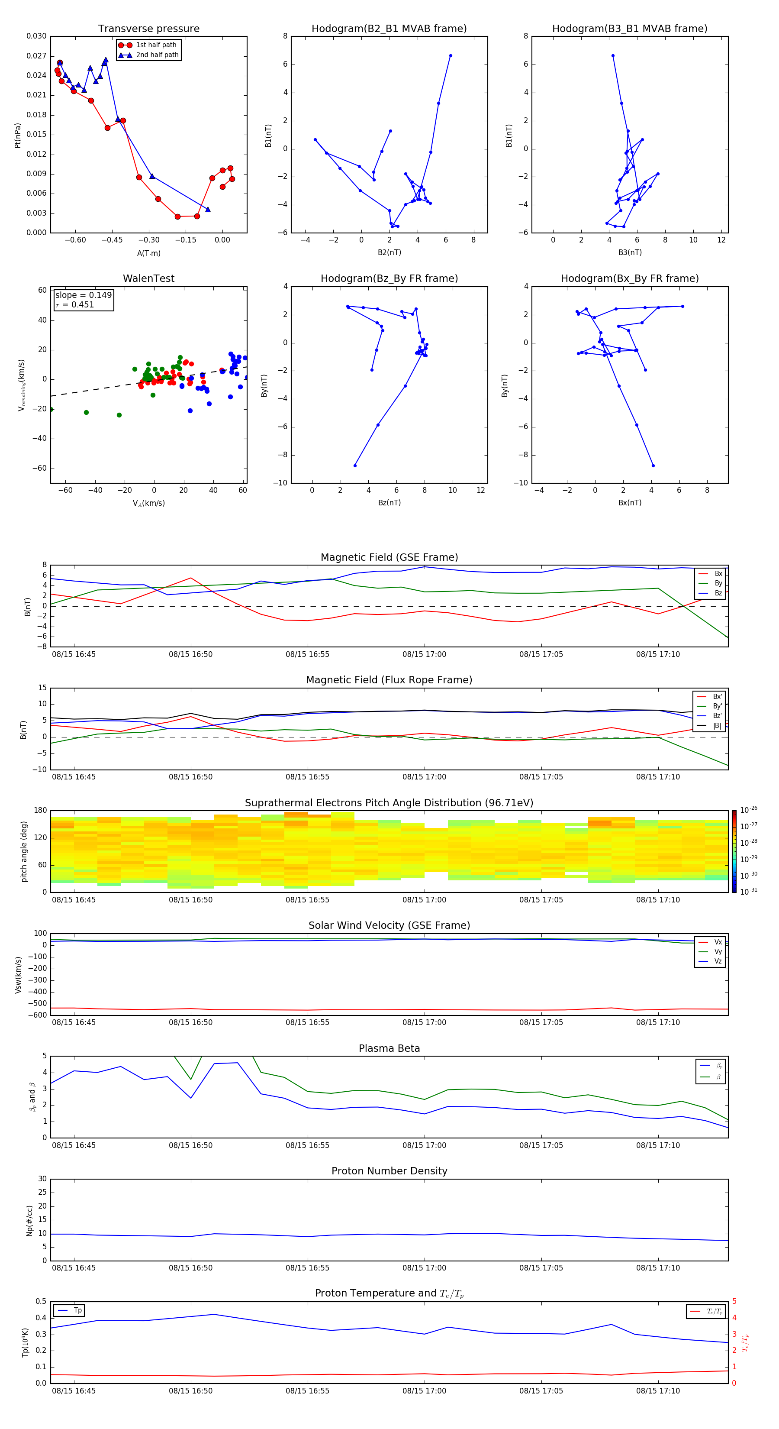
Task: Click the "Hodogram(Bz_By FR frame)" title
Action: (x=389, y=278)
